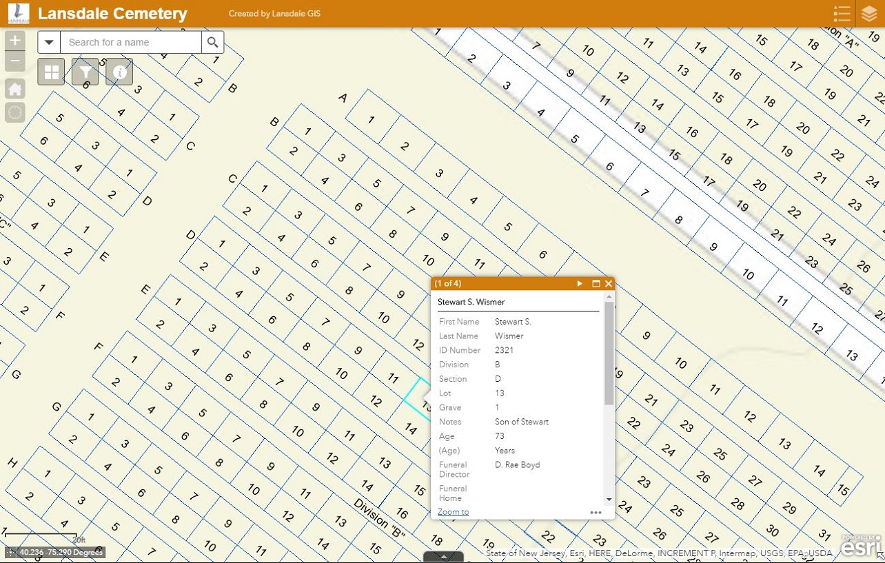
Task: Advance to the next popup feature arrow
Action: coord(580,283)
